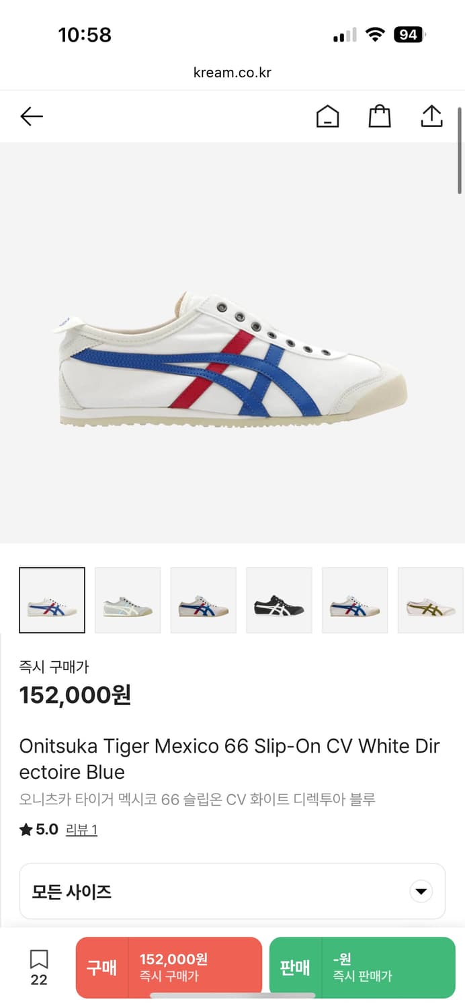This screenshot has width=465, height=1008.
Task: Select the fifth shoe color thumbnail
Action: 355,600
